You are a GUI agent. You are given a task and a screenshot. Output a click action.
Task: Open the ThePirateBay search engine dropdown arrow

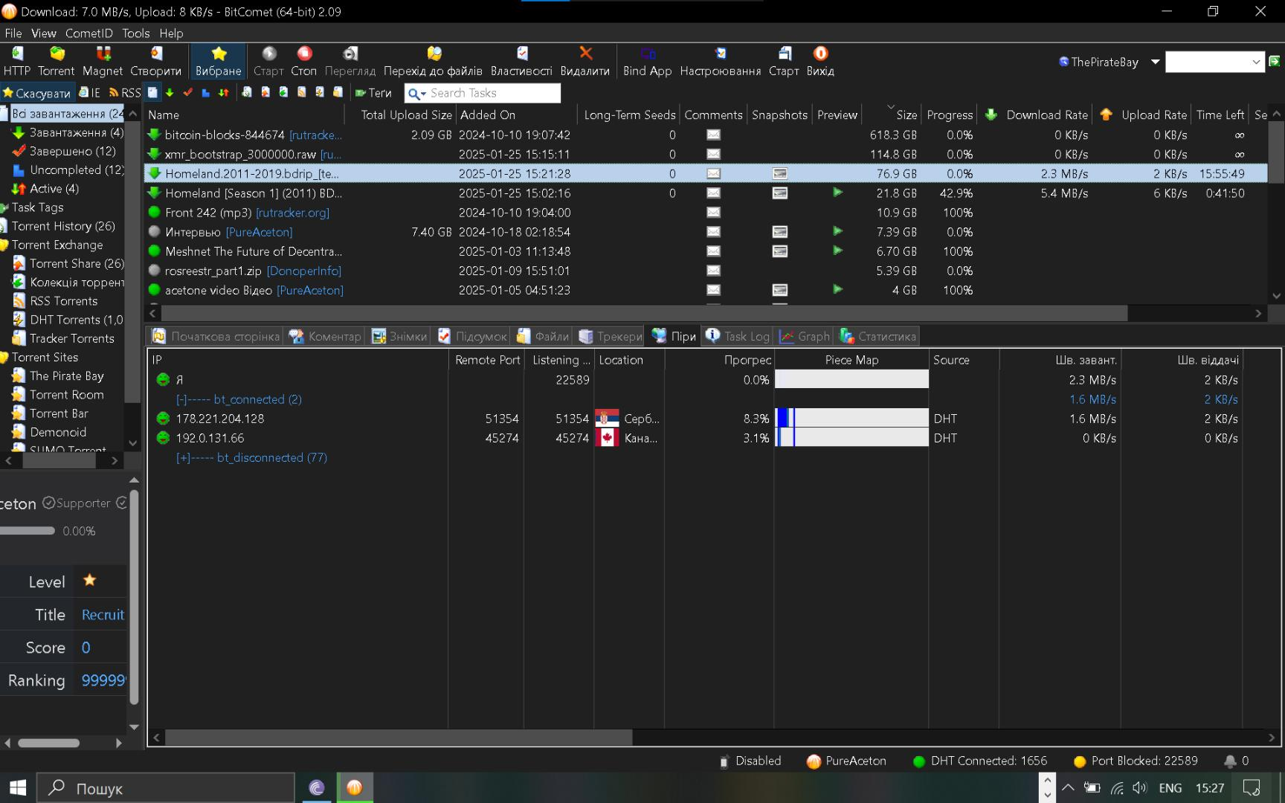tap(1155, 62)
